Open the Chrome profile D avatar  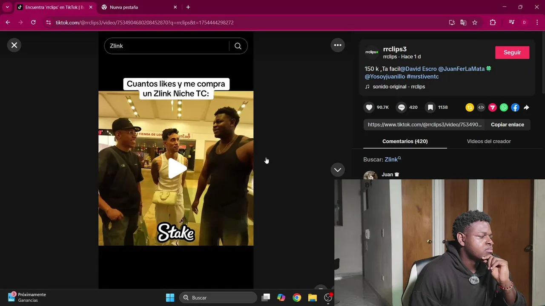pyautogui.click(x=524, y=23)
